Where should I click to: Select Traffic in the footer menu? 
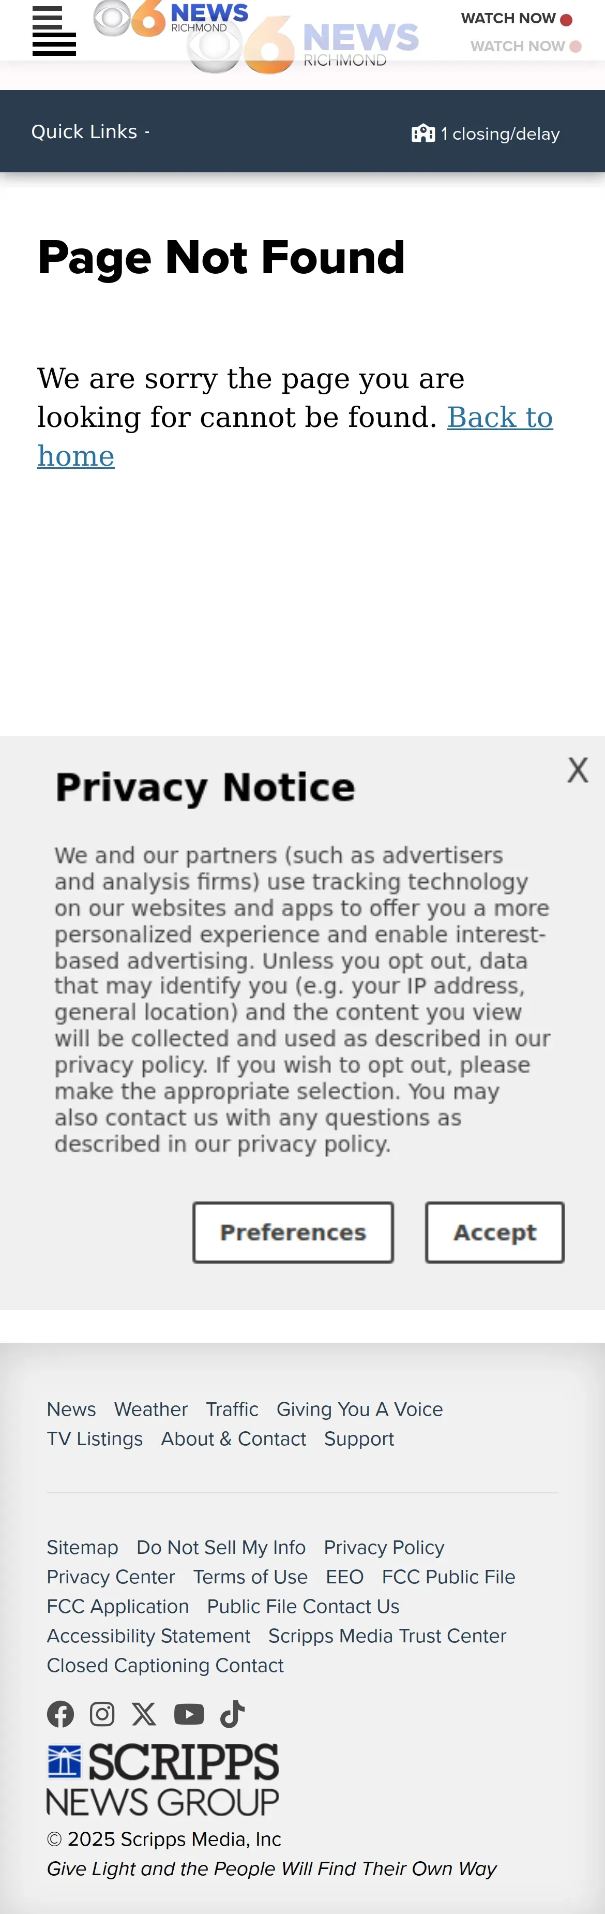coord(232,1409)
